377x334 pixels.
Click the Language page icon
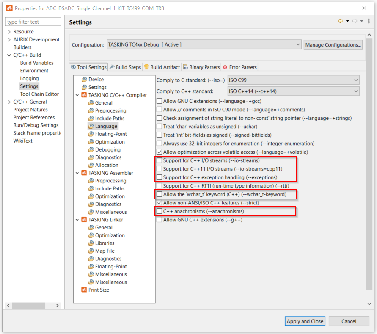(91, 126)
